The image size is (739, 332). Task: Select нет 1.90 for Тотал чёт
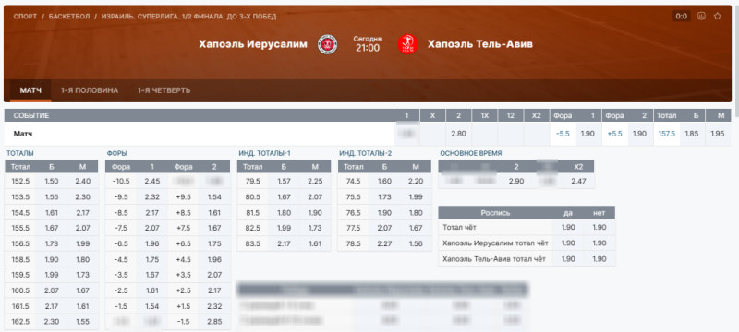pos(600,228)
